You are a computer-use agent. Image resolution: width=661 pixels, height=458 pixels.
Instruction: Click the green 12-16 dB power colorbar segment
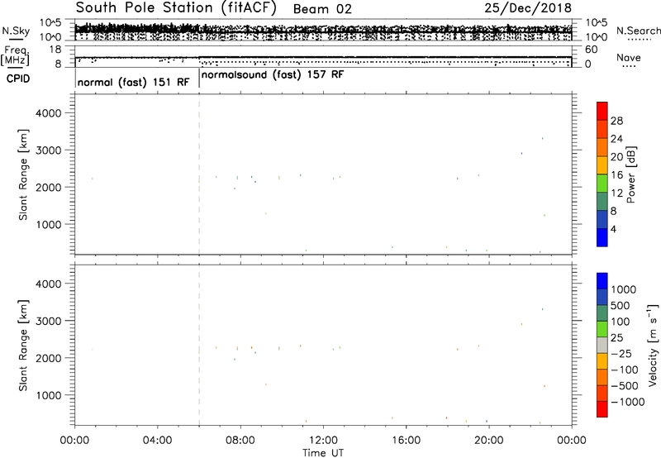(x=602, y=183)
